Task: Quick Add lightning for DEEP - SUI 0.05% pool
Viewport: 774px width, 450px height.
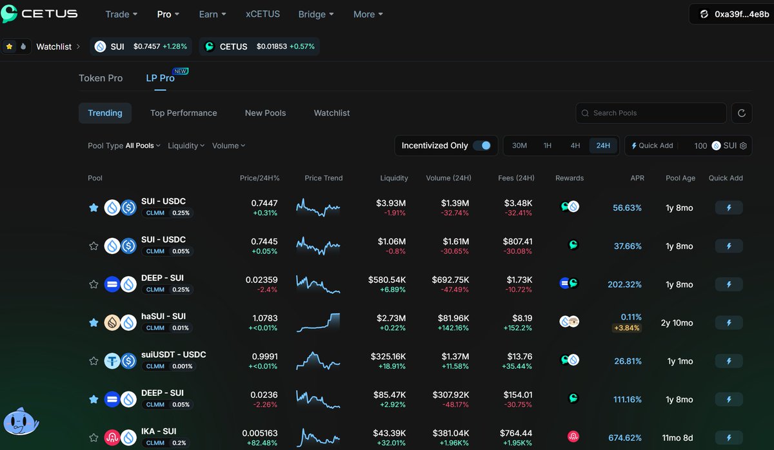Action: pyautogui.click(x=729, y=400)
